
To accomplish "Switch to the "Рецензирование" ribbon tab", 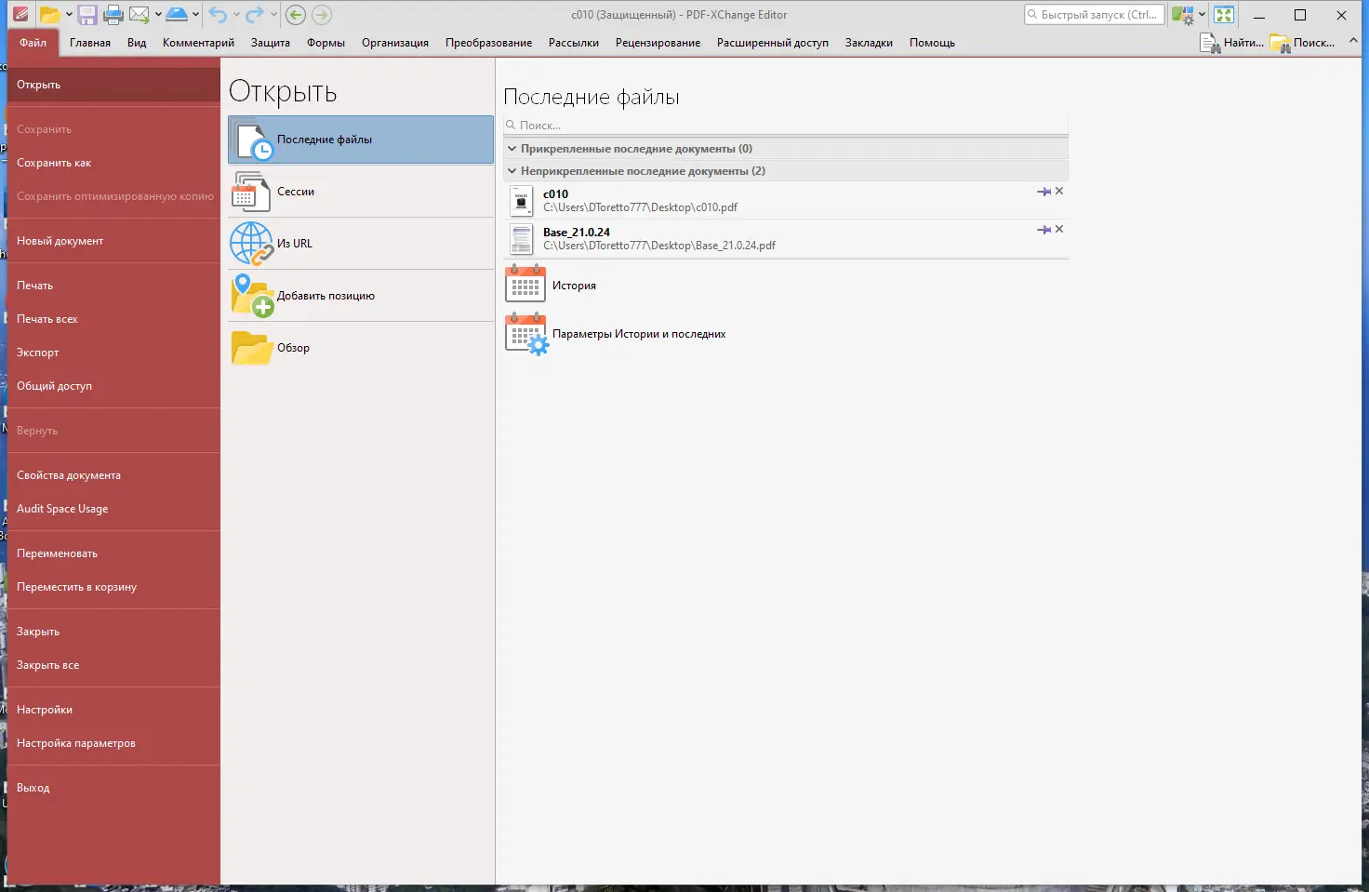I will coord(658,43).
